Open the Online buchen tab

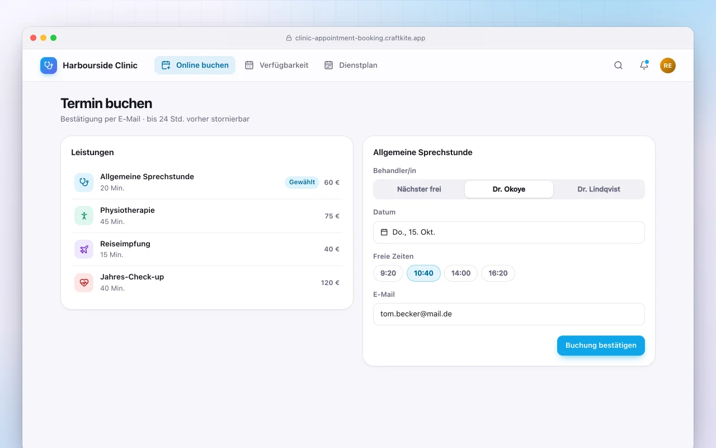point(195,66)
